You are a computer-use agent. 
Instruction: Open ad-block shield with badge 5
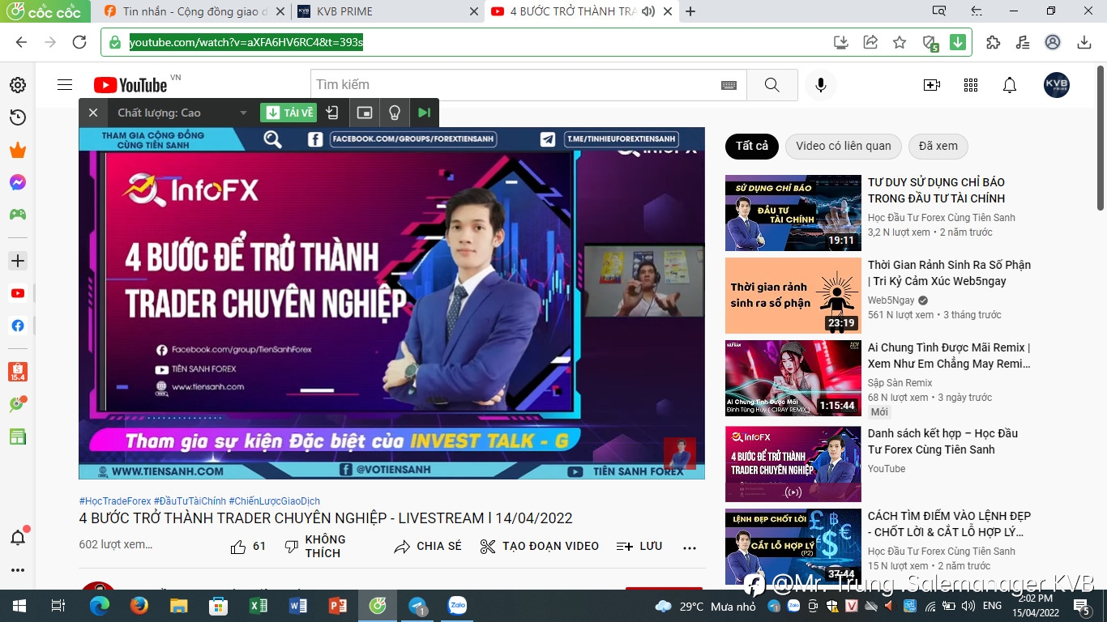(x=930, y=43)
